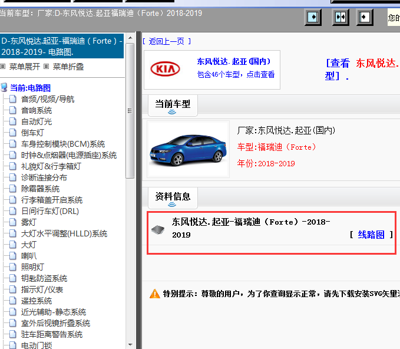Open 驻车距离警告系统 tree item
The height and width of the screenshot is (349, 400).
tap(52, 334)
